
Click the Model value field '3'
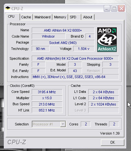[75, 64]
